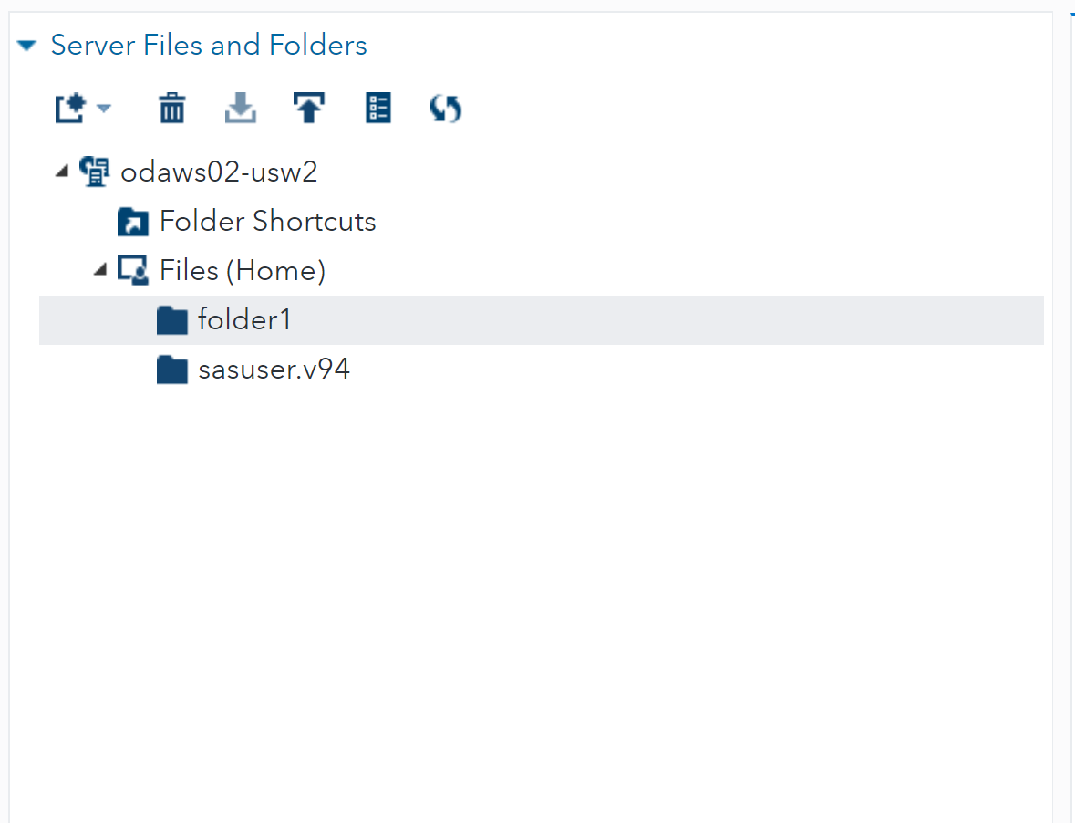Collapse the Server Files and Folders section
This screenshot has width=1075, height=823.
click(x=26, y=45)
